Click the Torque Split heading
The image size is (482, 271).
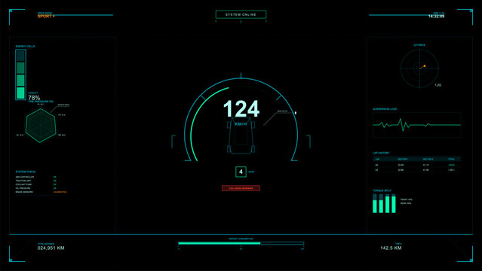coord(382,190)
